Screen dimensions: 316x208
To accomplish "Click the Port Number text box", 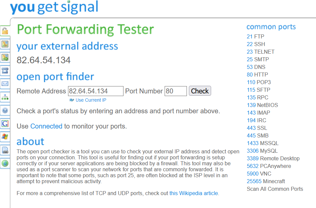I will 176,91.
